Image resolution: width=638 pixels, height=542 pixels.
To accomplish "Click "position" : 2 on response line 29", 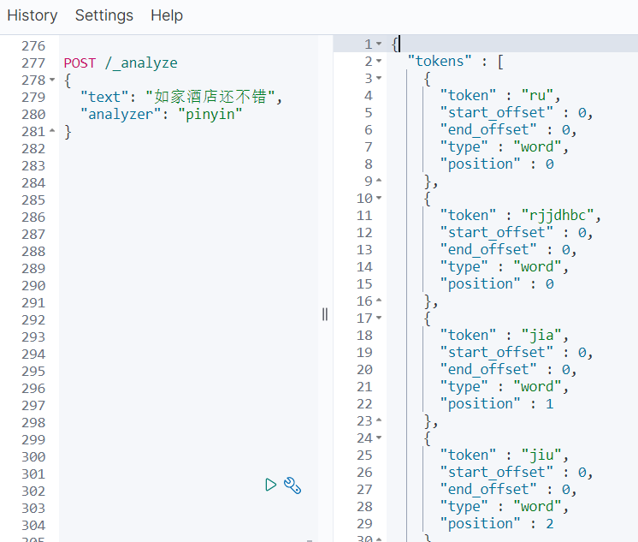I will (x=497, y=524).
